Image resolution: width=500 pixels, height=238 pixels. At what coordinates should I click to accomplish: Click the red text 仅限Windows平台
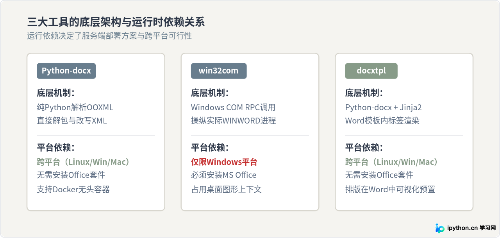[x=224, y=162]
